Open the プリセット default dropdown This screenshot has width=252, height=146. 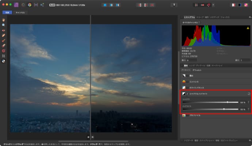197,69
